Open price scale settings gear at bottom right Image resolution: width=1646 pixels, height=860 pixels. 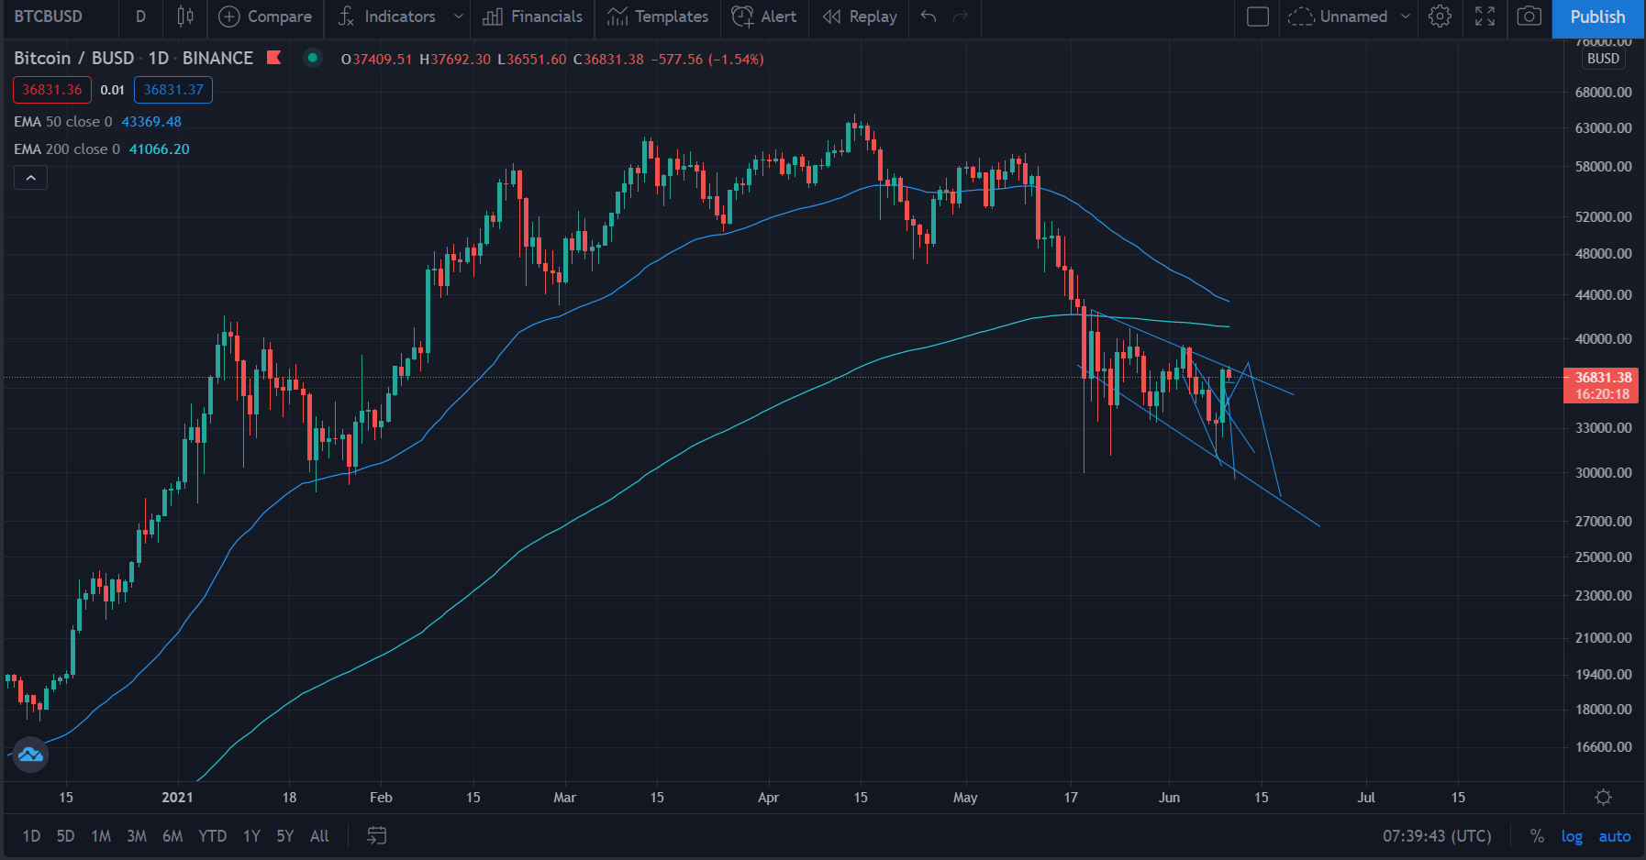(x=1603, y=797)
